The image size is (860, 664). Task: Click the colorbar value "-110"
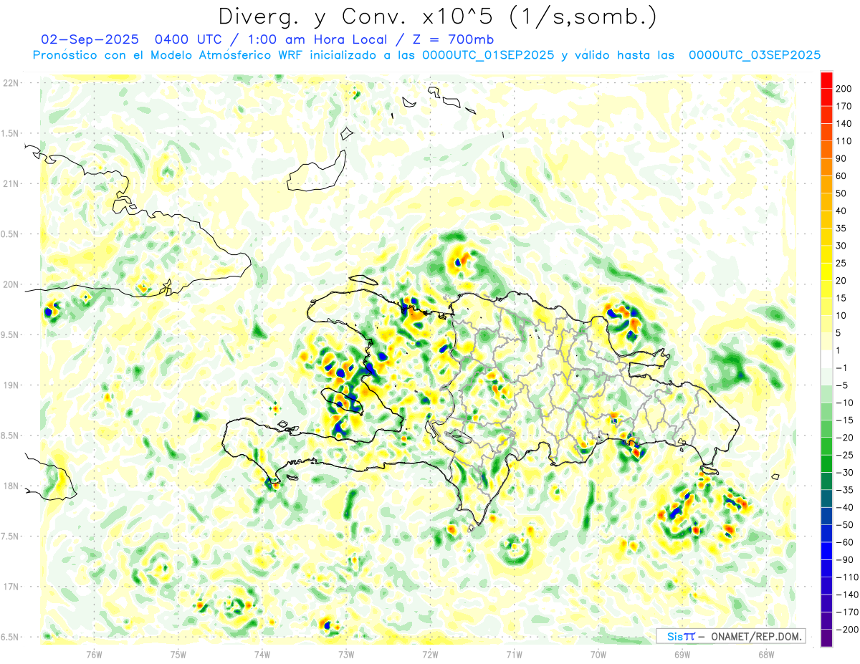pos(847,577)
